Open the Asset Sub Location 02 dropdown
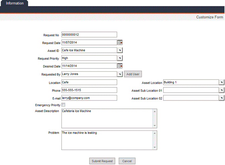The height and width of the screenshot is (165, 225). [221, 98]
